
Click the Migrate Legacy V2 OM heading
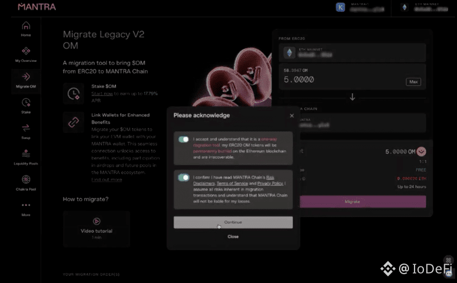pyautogui.click(x=104, y=40)
